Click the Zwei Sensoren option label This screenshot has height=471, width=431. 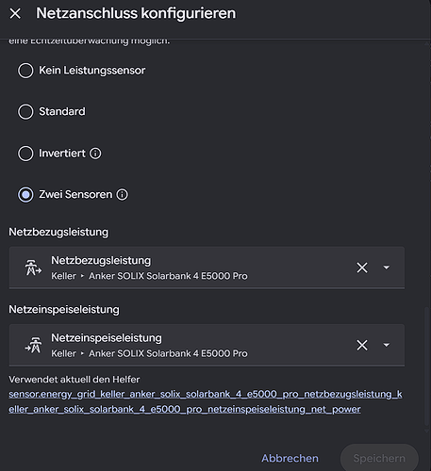tap(75, 194)
